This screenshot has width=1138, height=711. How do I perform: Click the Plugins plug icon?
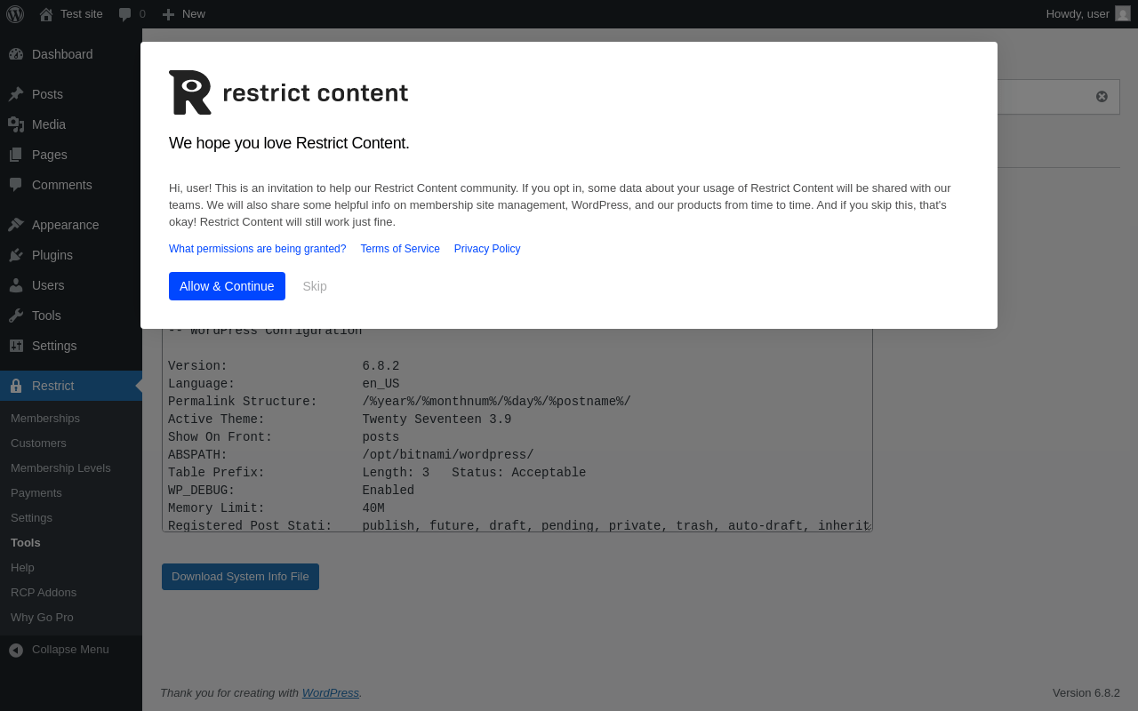pos(16,255)
